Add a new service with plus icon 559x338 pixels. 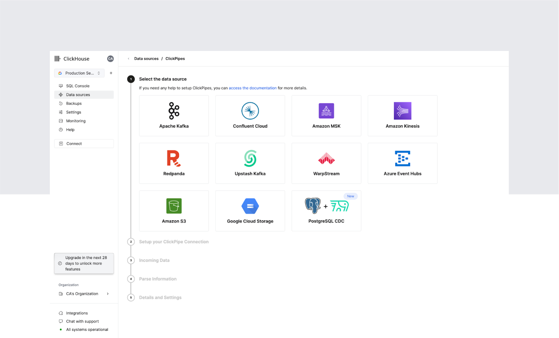[111, 73]
